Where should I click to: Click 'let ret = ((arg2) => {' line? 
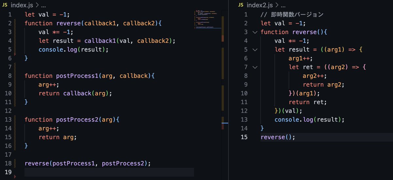pos(327,67)
